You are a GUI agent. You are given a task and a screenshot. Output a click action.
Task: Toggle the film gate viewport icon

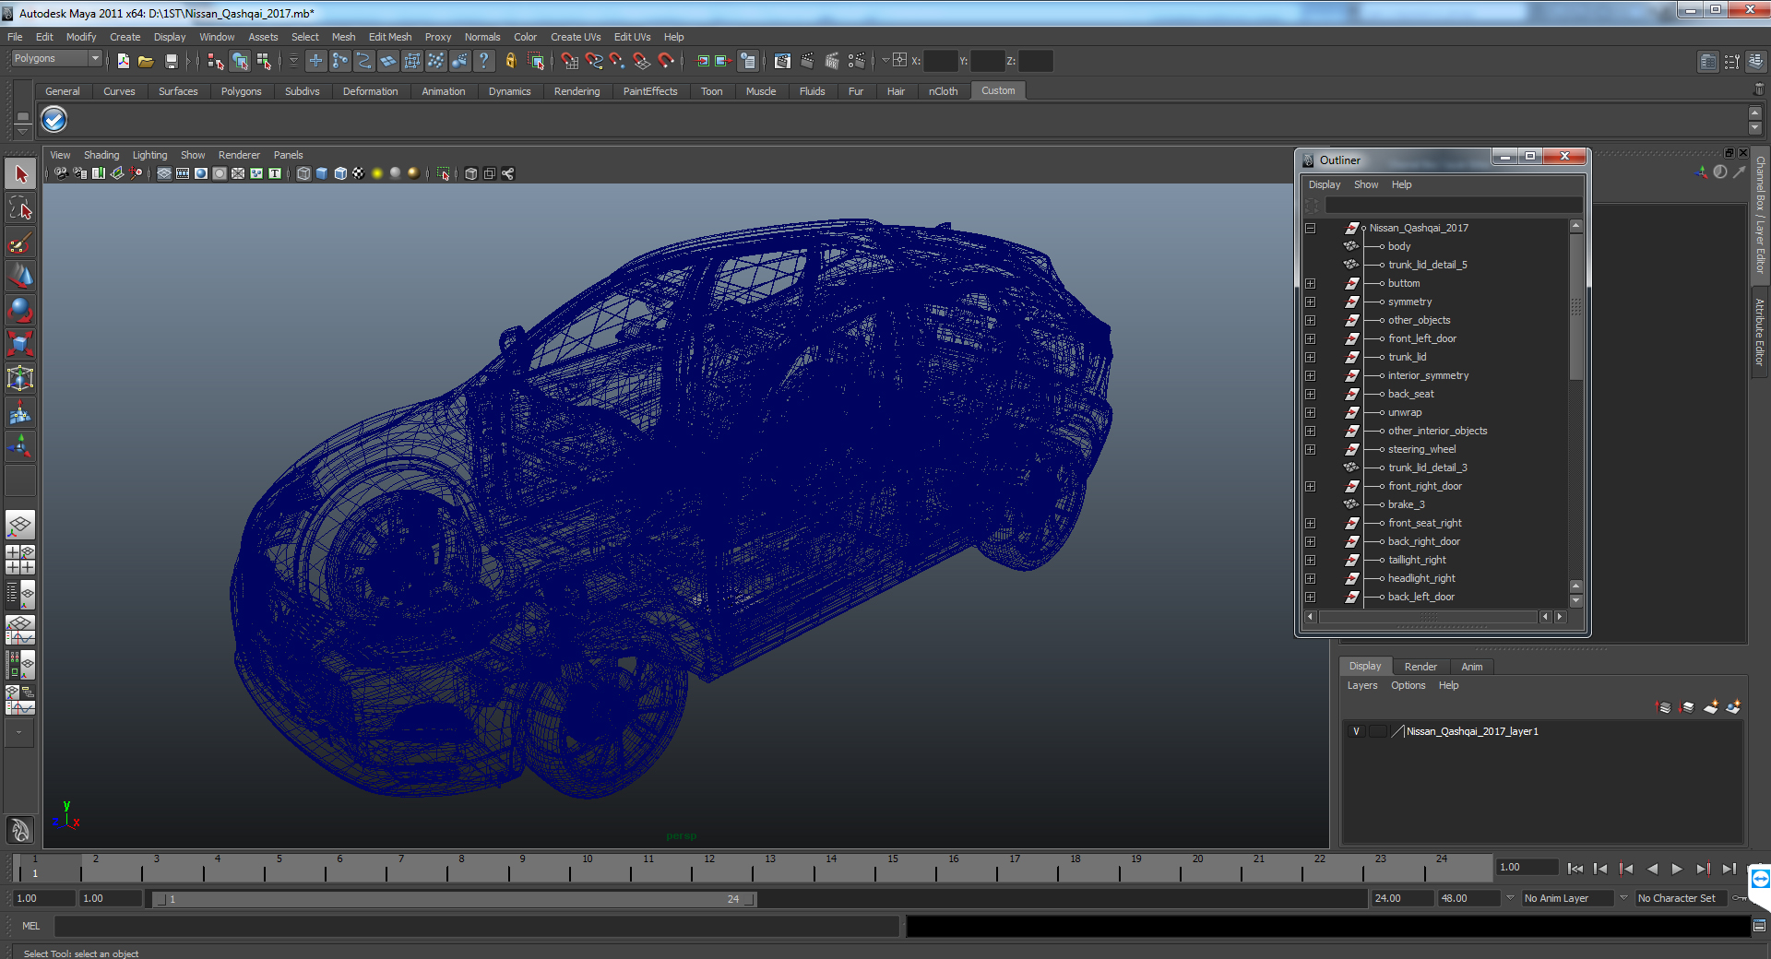(183, 173)
